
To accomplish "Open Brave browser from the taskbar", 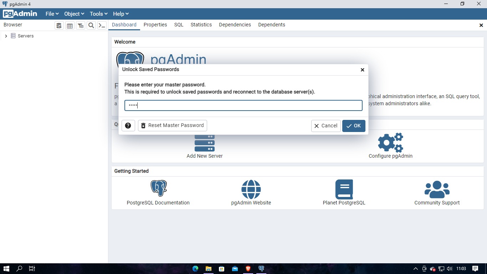I will (x=248, y=269).
